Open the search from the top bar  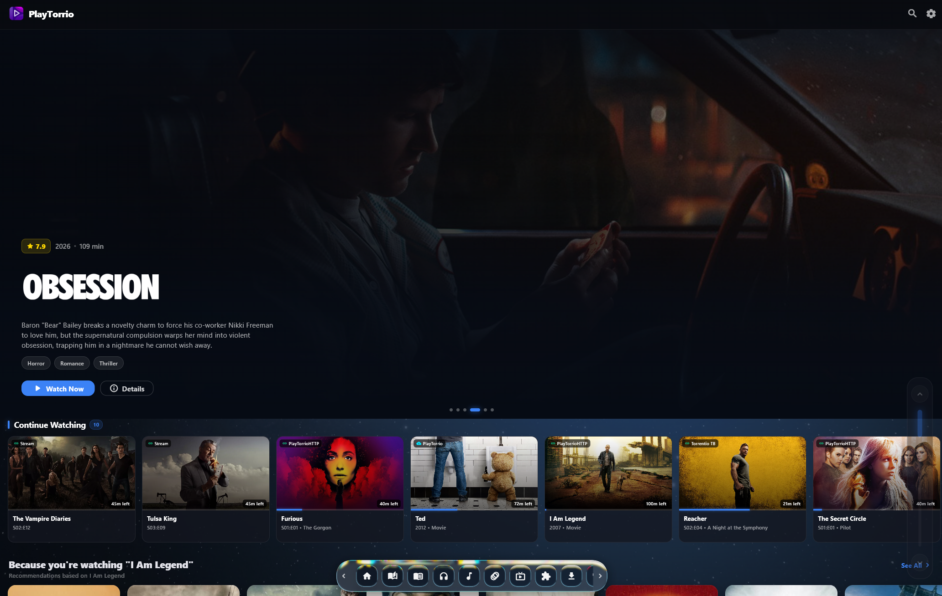(x=912, y=14)
